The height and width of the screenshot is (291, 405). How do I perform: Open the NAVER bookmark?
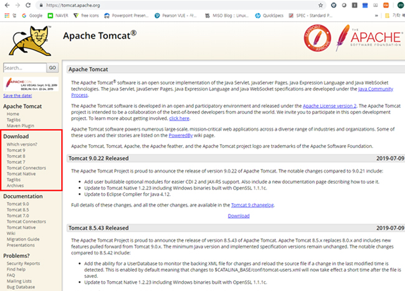tap(58, 16)
